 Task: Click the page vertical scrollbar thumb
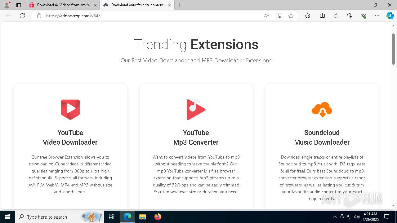(394, 49)
